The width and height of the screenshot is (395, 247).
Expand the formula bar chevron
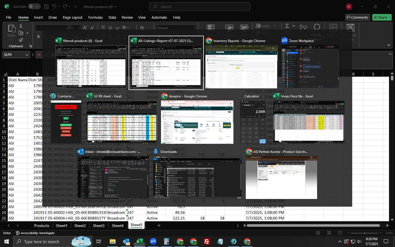(390, 54)
